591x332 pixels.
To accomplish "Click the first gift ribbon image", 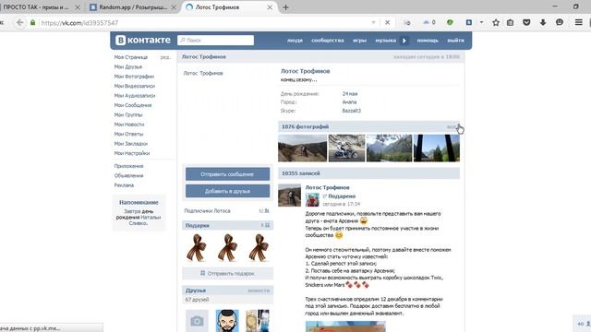I will [x=197, y=248].
